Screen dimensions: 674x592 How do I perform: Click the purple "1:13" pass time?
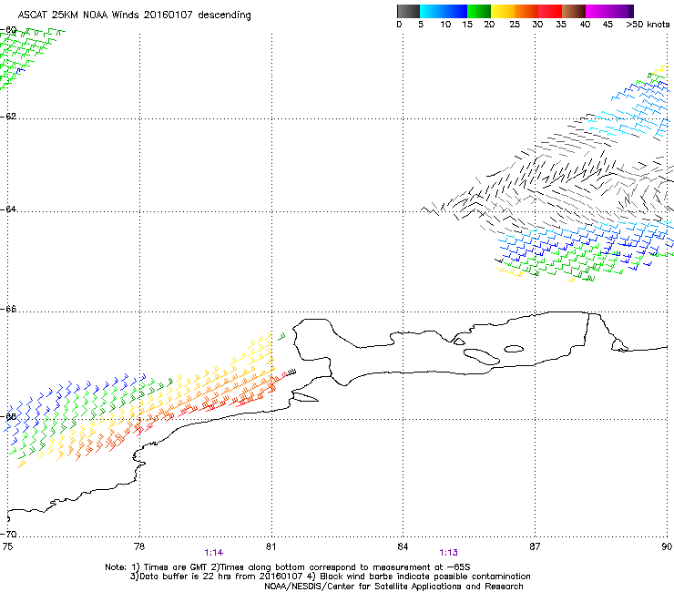448,553
